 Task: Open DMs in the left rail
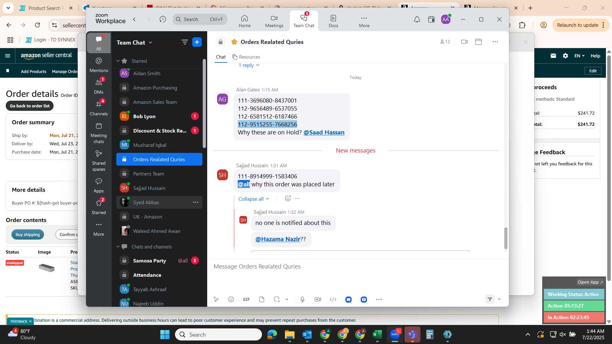pyautogui.click(x=99, y=86)
